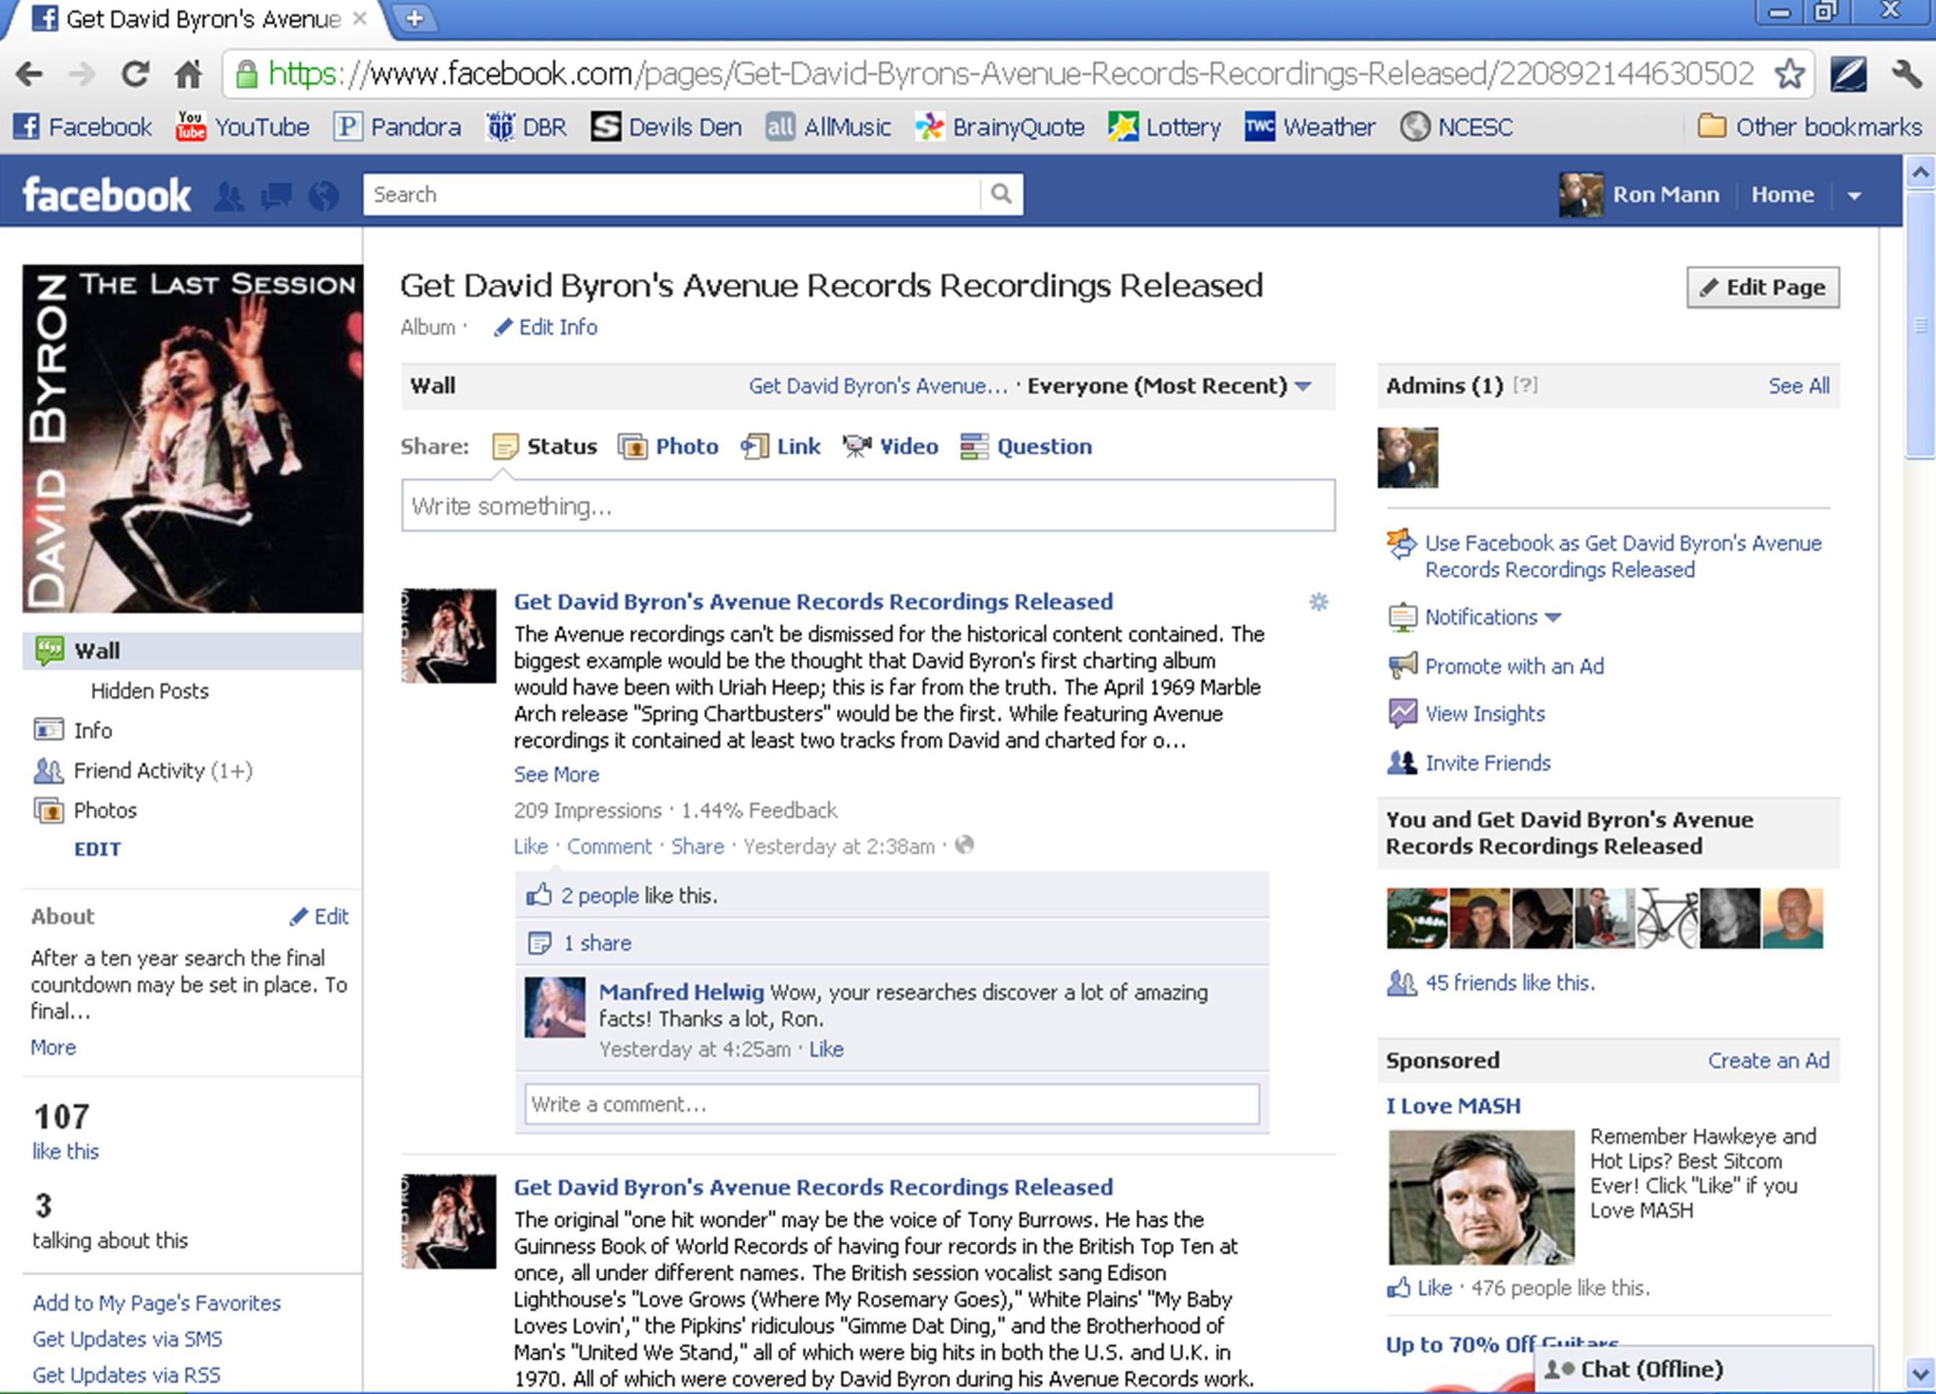Select the Status share option
This screenshot has width=1936, height=1394.
(x=545, y=446)
